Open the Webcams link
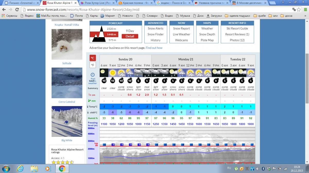This screenshot has height=173, width=309. click(x=182, y=40)
